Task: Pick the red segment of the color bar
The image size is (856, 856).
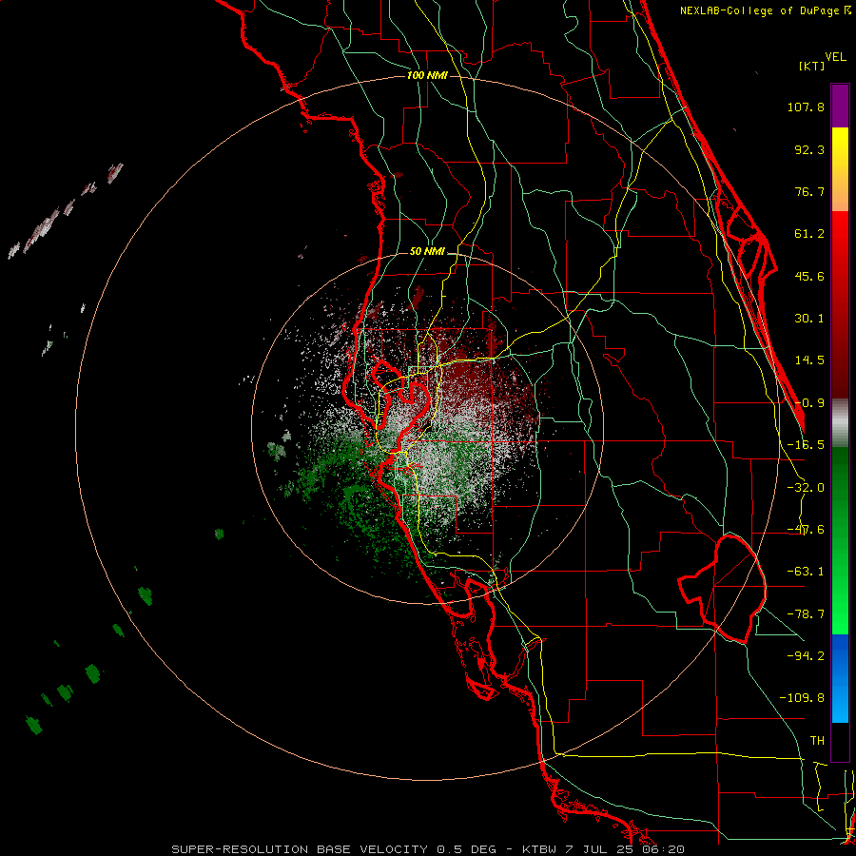Action: (x=840, y=304)
